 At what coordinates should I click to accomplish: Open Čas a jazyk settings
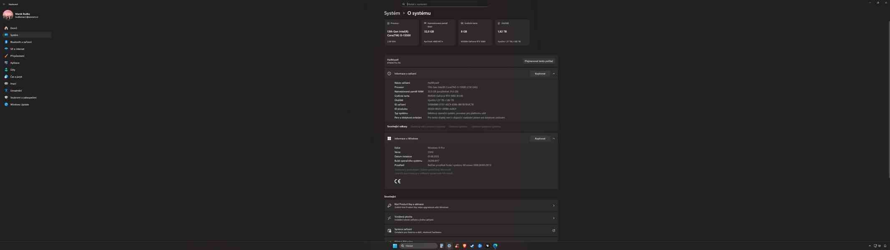click(27, 77)
